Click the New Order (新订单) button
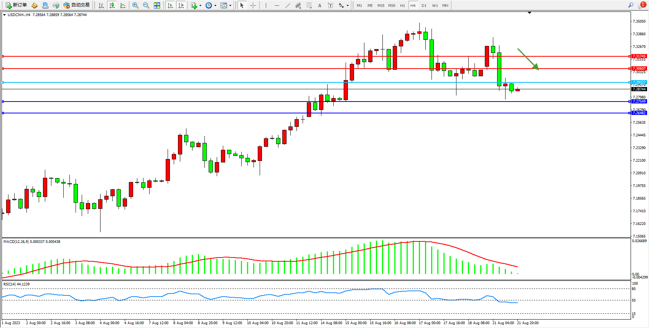 tap(16, 5)
